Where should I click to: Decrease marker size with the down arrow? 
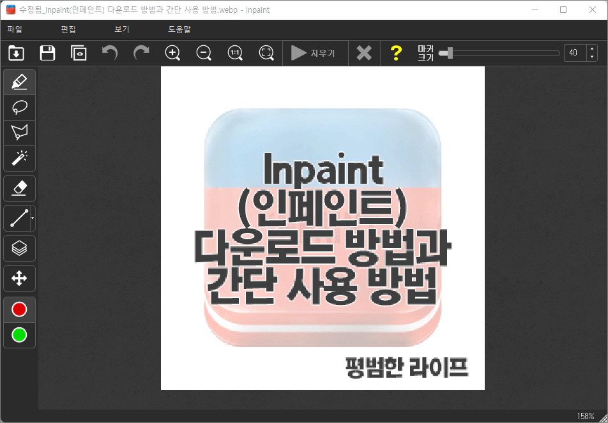(x=591, y=57)
